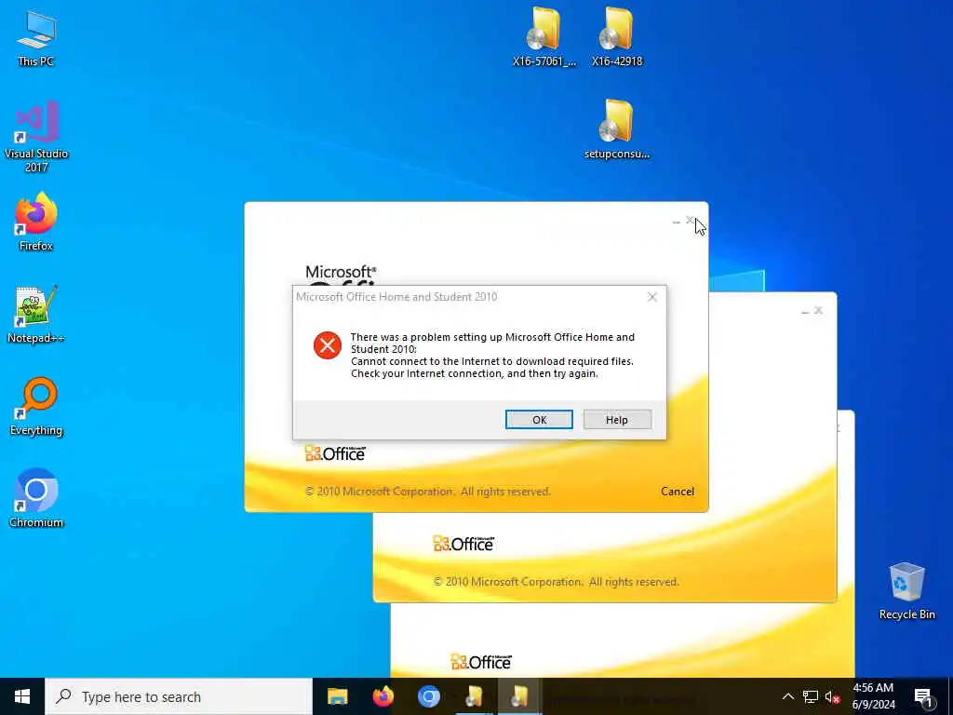Click Cancel on the front Office setup window
The height and width of the screenshot is (715, 953).
[678, 492]
